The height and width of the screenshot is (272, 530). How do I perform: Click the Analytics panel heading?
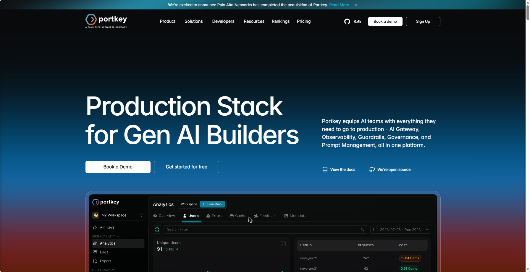point(163,204)
